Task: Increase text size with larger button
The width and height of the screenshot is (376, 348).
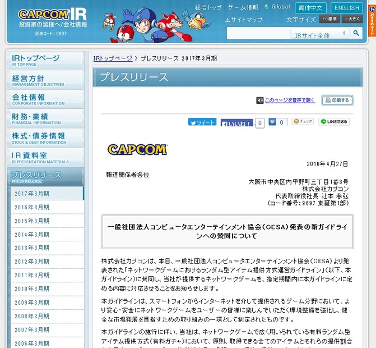Action: pos(352,19)
